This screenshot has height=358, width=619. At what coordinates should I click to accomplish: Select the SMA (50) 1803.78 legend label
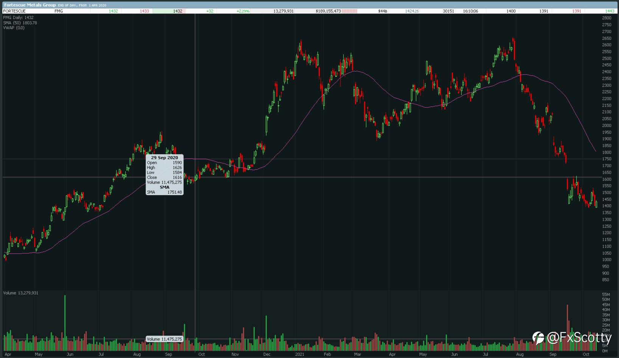coord(20,23)
